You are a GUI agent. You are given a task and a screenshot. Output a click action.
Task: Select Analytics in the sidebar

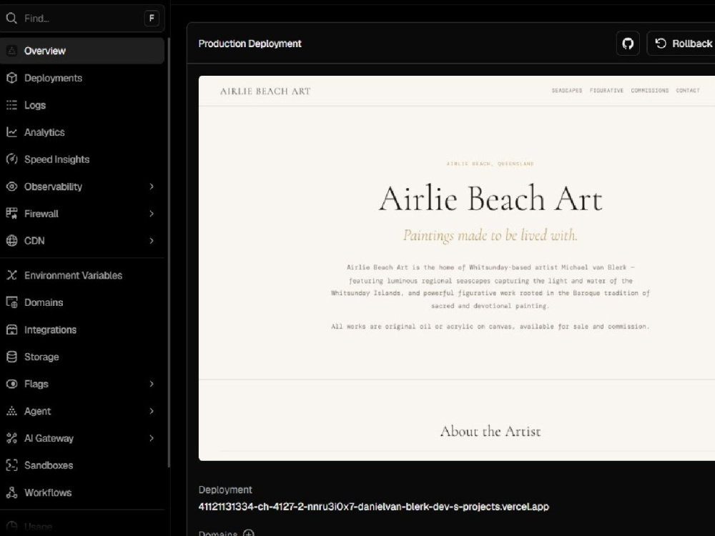[82, 132]
